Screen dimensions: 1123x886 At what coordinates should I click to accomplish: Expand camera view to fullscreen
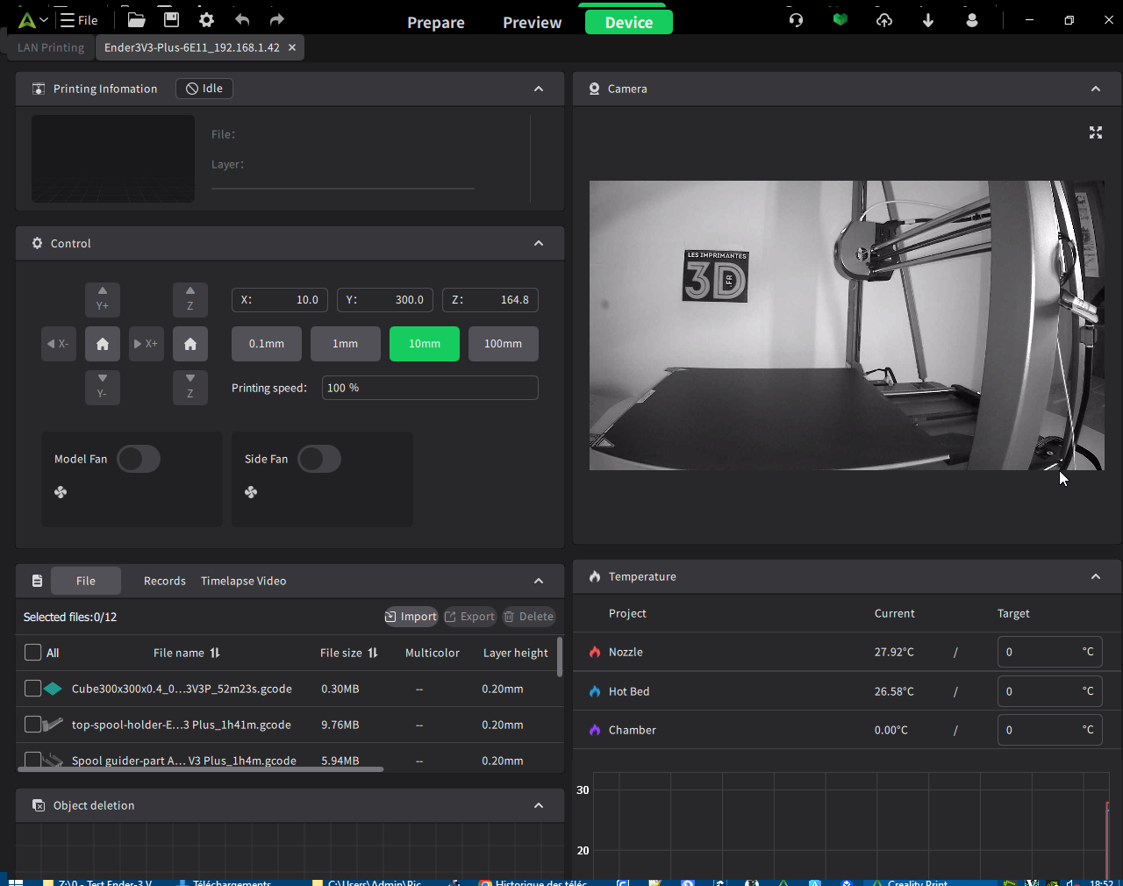pyautogui.click(x=1095, y=132)
